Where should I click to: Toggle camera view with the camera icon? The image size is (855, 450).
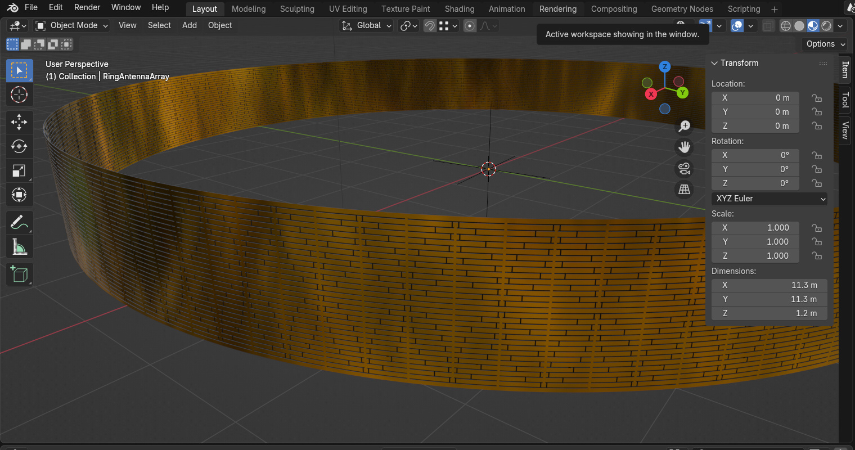click(684, 169)
